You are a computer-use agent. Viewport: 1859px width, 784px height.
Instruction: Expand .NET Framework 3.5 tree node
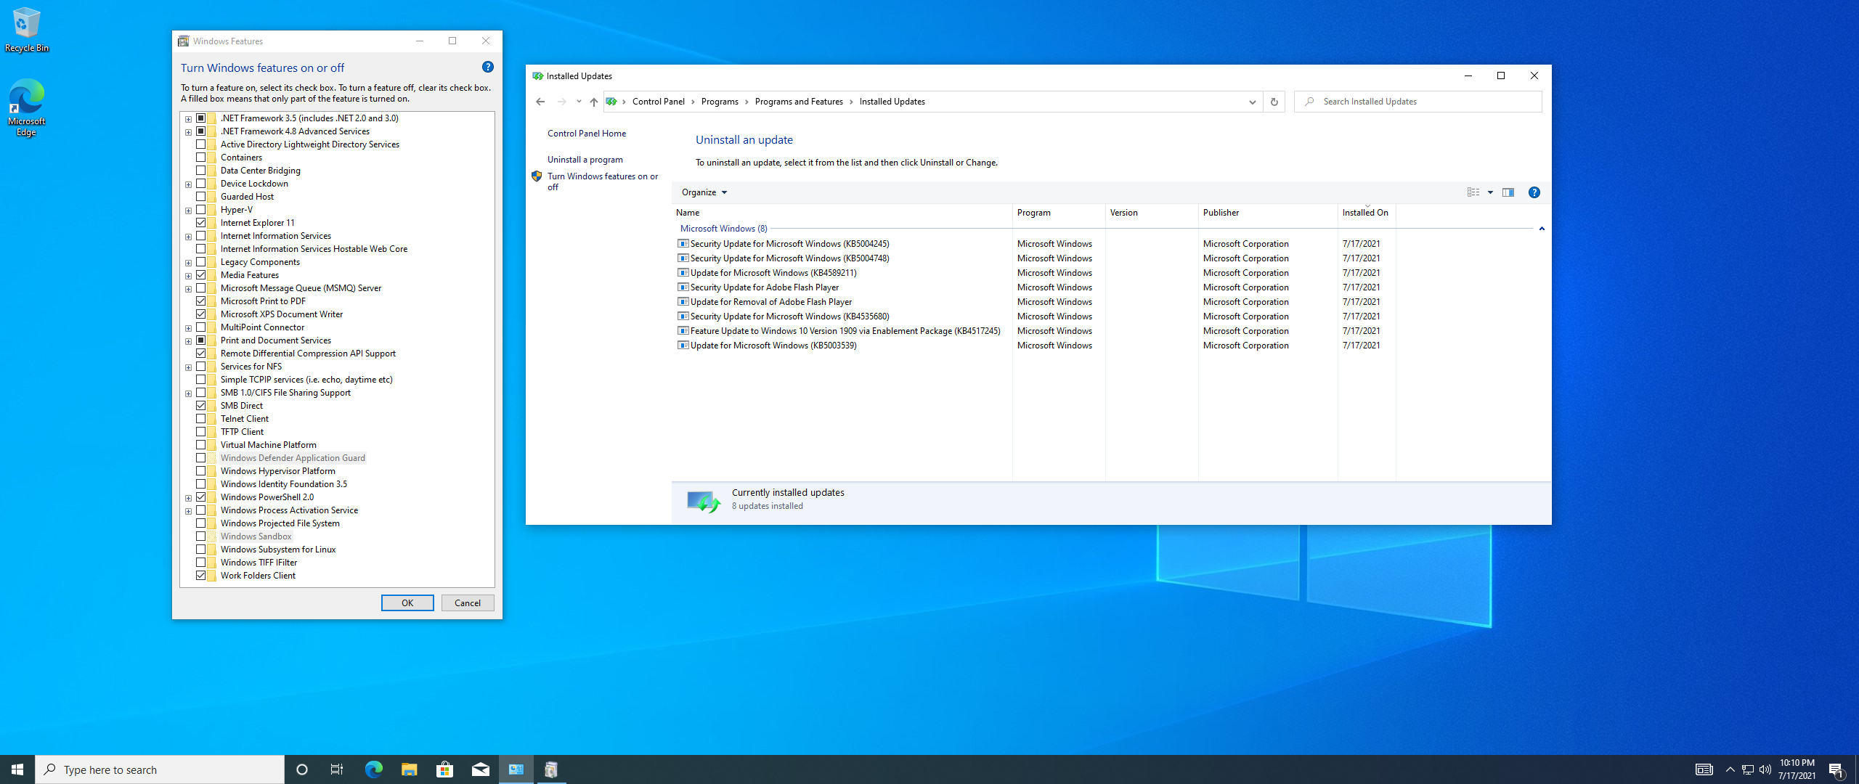coord(188,119)
